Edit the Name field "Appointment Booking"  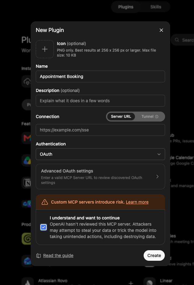100,76
